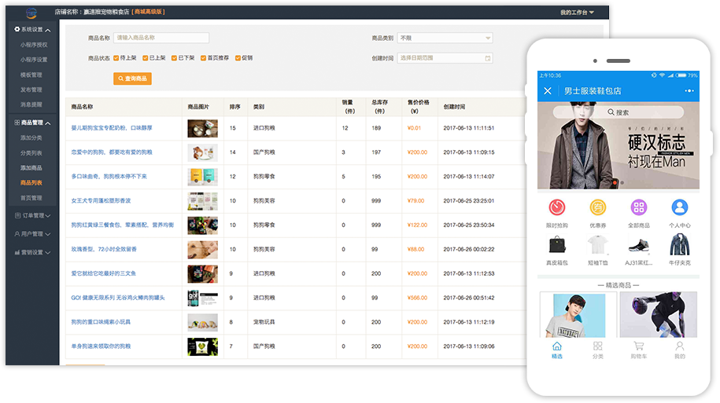Open the 发布管理 sidebar item
The width and height of the screenshot is (720, 403).
[x=31, y=90]
